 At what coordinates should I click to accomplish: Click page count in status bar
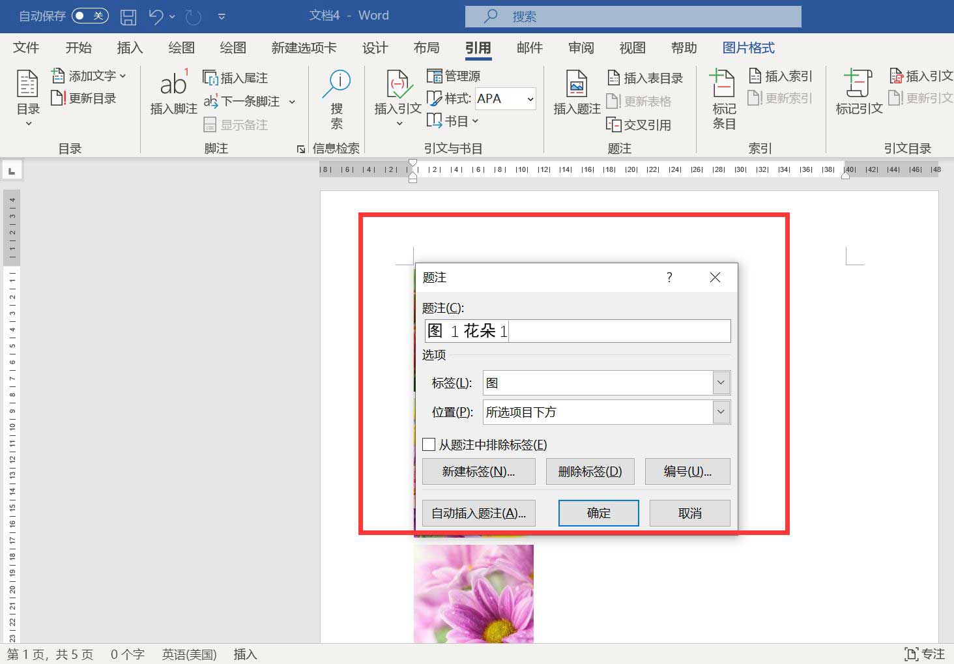coord(50,654)
